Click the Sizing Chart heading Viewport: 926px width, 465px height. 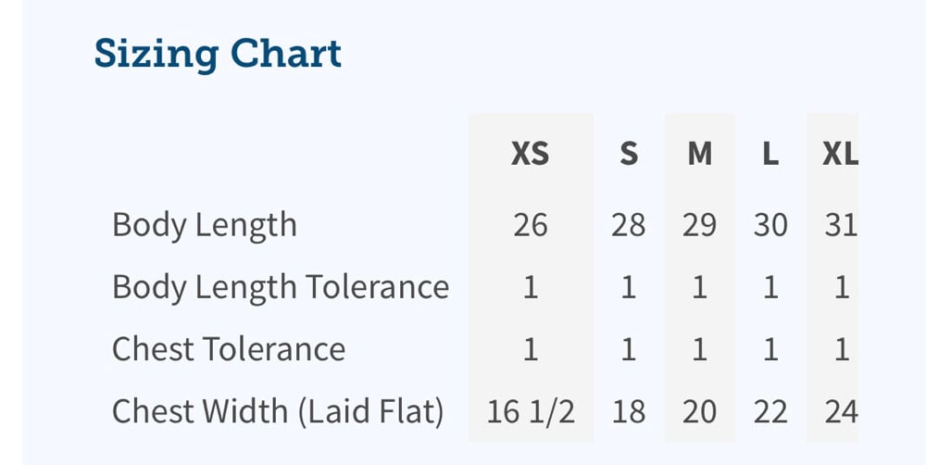coord(218,54)
